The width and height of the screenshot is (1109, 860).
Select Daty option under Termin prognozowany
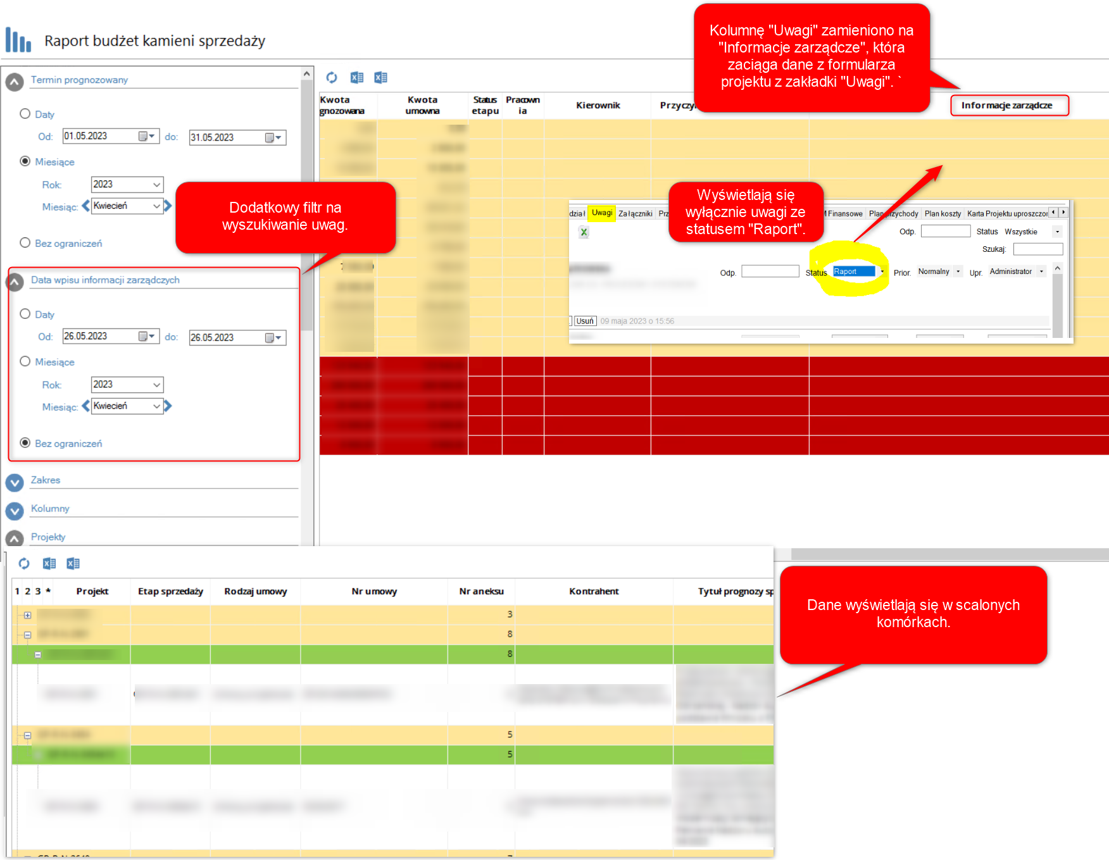click(x=25, y=114)
